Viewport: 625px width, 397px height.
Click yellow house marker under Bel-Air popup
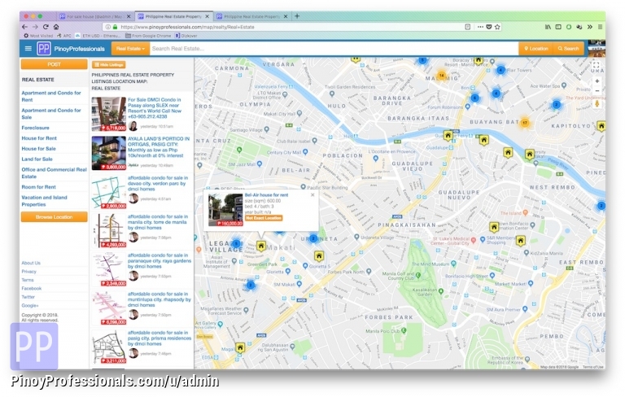coord(261,246)
